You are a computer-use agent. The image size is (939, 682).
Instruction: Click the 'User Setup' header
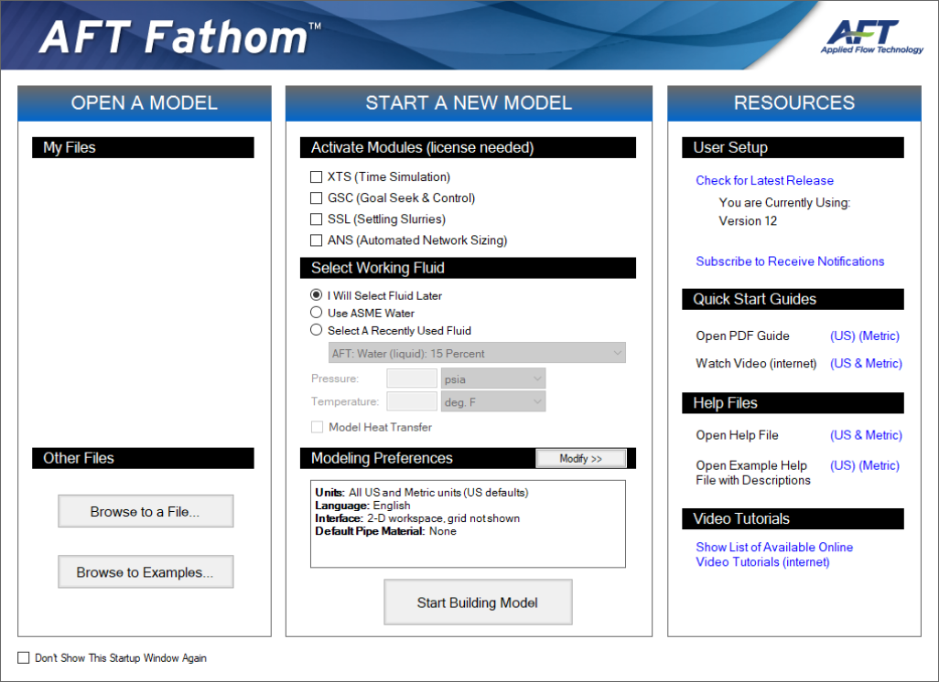[x=793, y=148]
